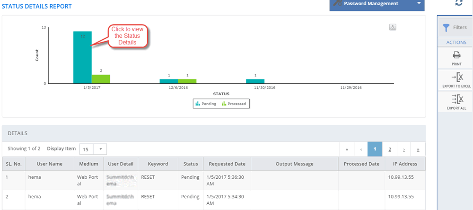
Task: Open the Display Item count dropdown
Action: tap(93, 149)
